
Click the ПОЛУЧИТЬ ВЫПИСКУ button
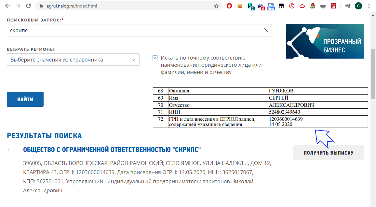pyautogui.click(x=329, y=153)
